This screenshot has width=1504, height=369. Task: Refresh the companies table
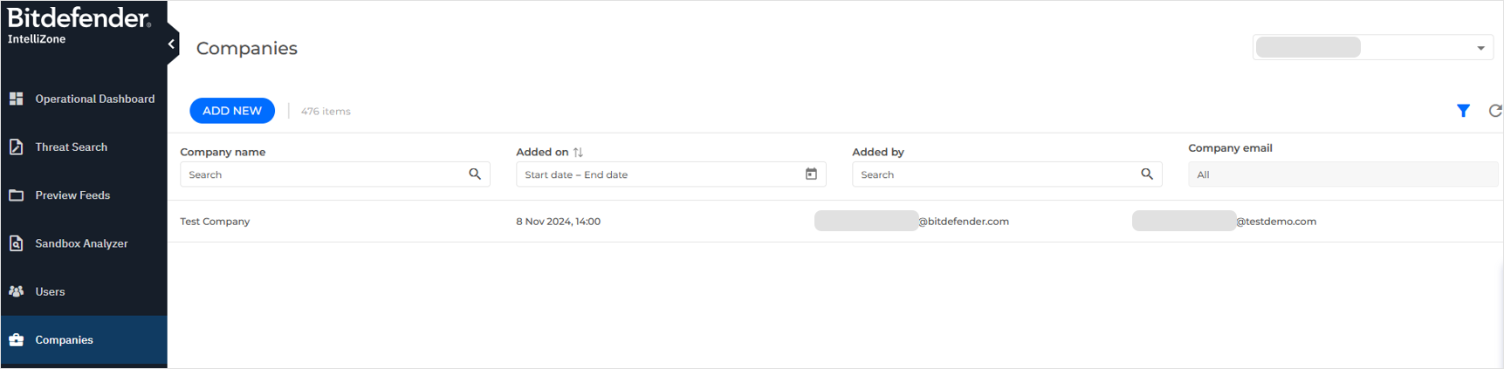tap(1494, 111)
